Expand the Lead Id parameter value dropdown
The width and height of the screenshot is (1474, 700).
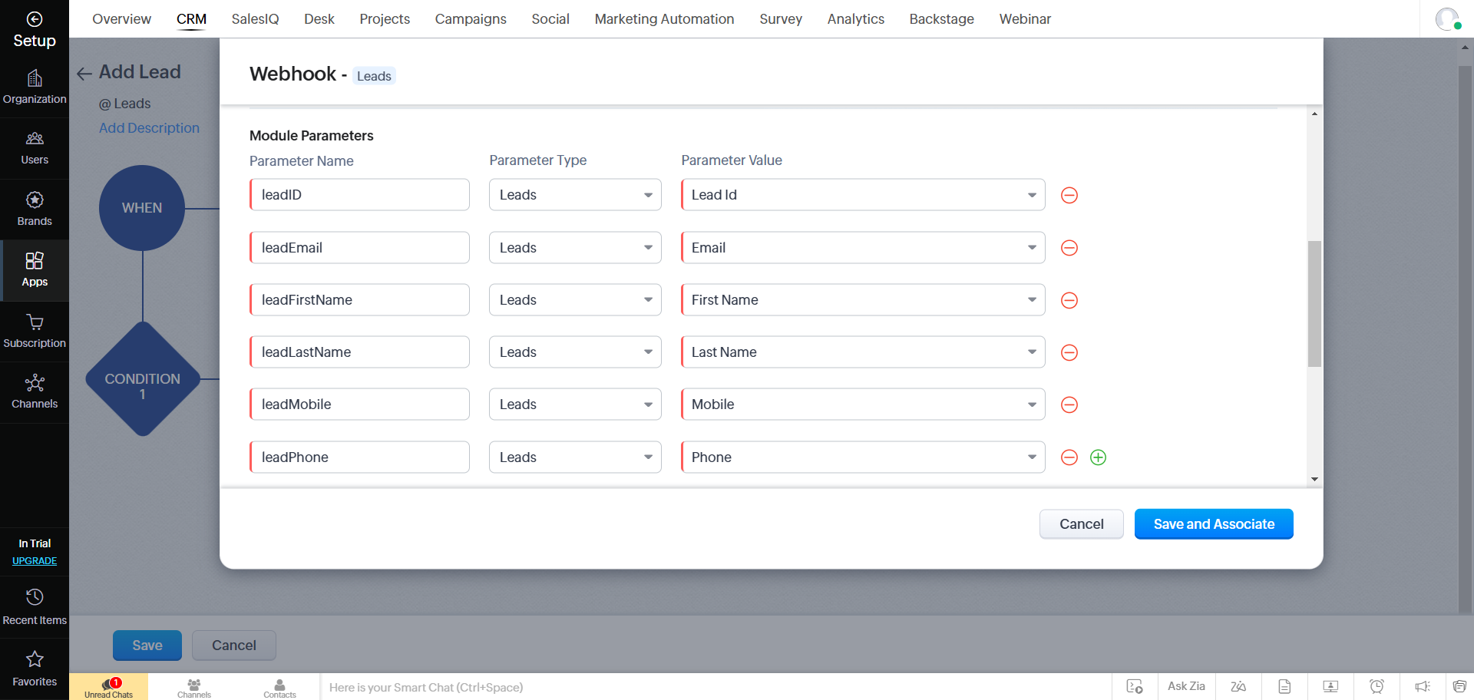tap(863, 195)
